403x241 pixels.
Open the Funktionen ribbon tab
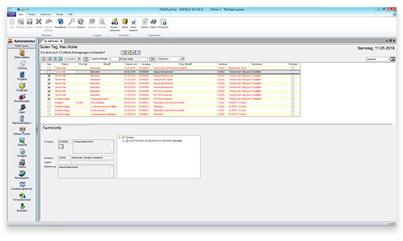click(46, 14)
